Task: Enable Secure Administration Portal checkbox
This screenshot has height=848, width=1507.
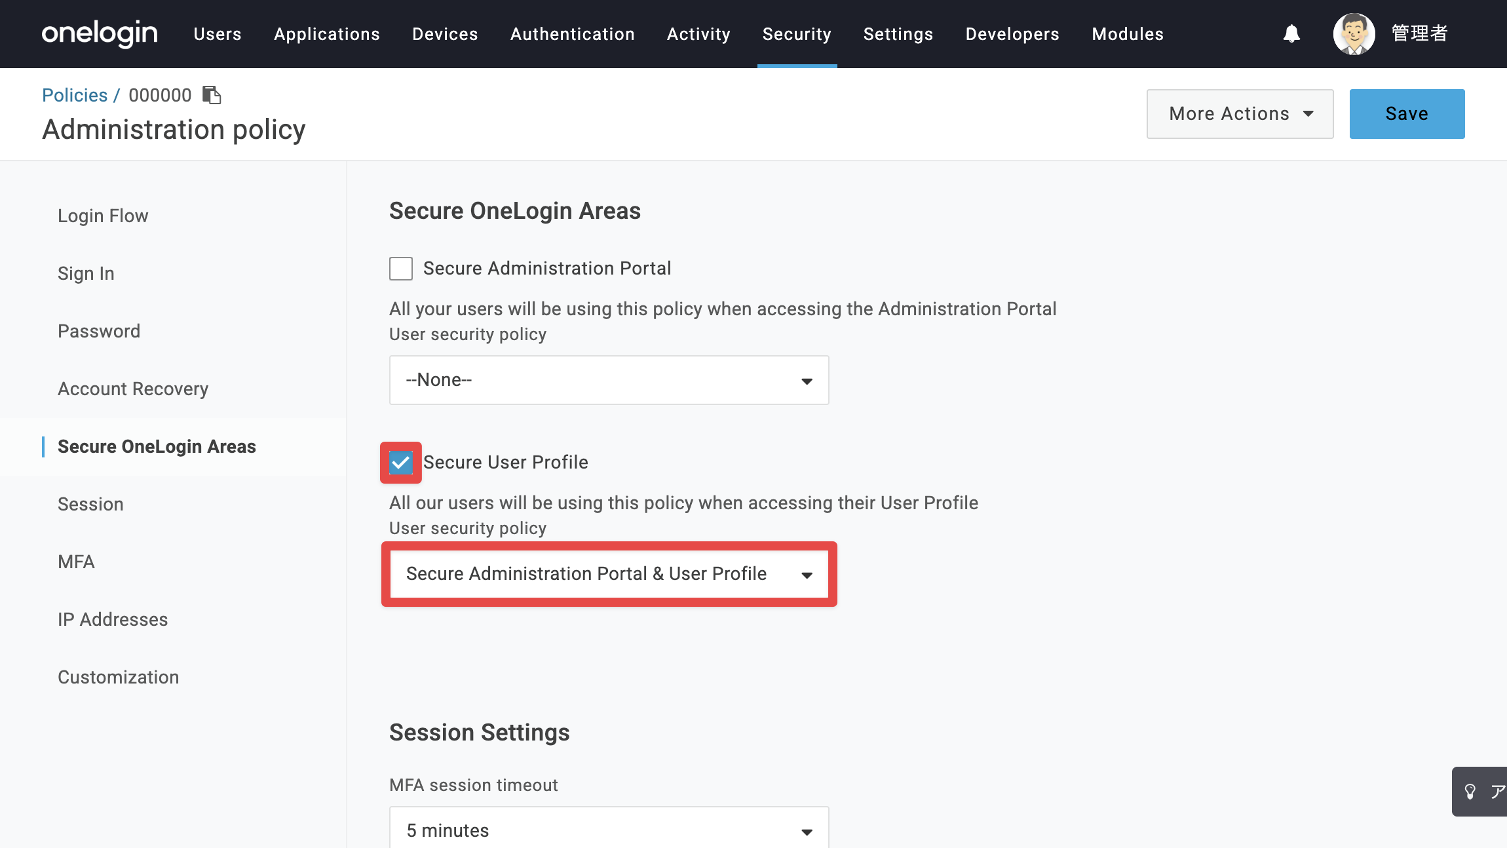Action: (x=401, y=269)
